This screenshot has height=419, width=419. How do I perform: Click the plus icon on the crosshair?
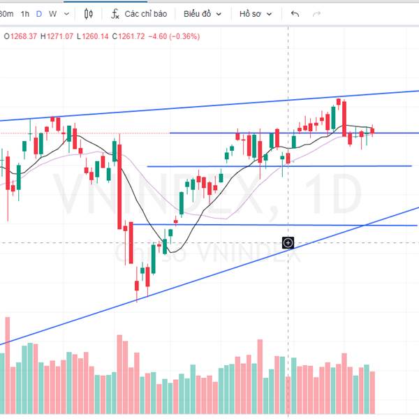pos(288,242)
